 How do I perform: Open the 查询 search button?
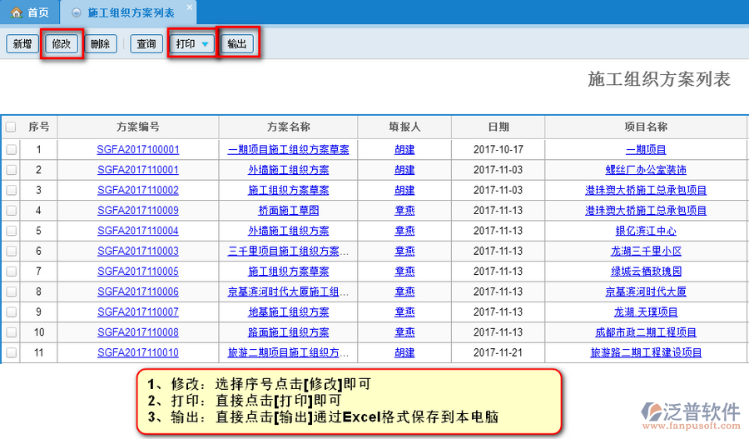click(x=146, y=44)
